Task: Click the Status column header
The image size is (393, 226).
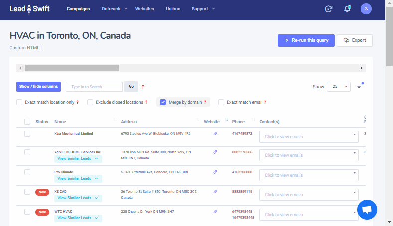Action: point(42,122)
